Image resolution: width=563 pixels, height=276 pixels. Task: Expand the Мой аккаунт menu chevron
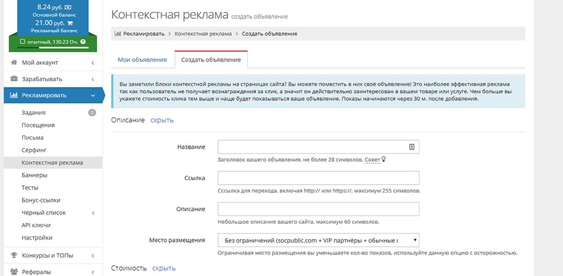93,63
